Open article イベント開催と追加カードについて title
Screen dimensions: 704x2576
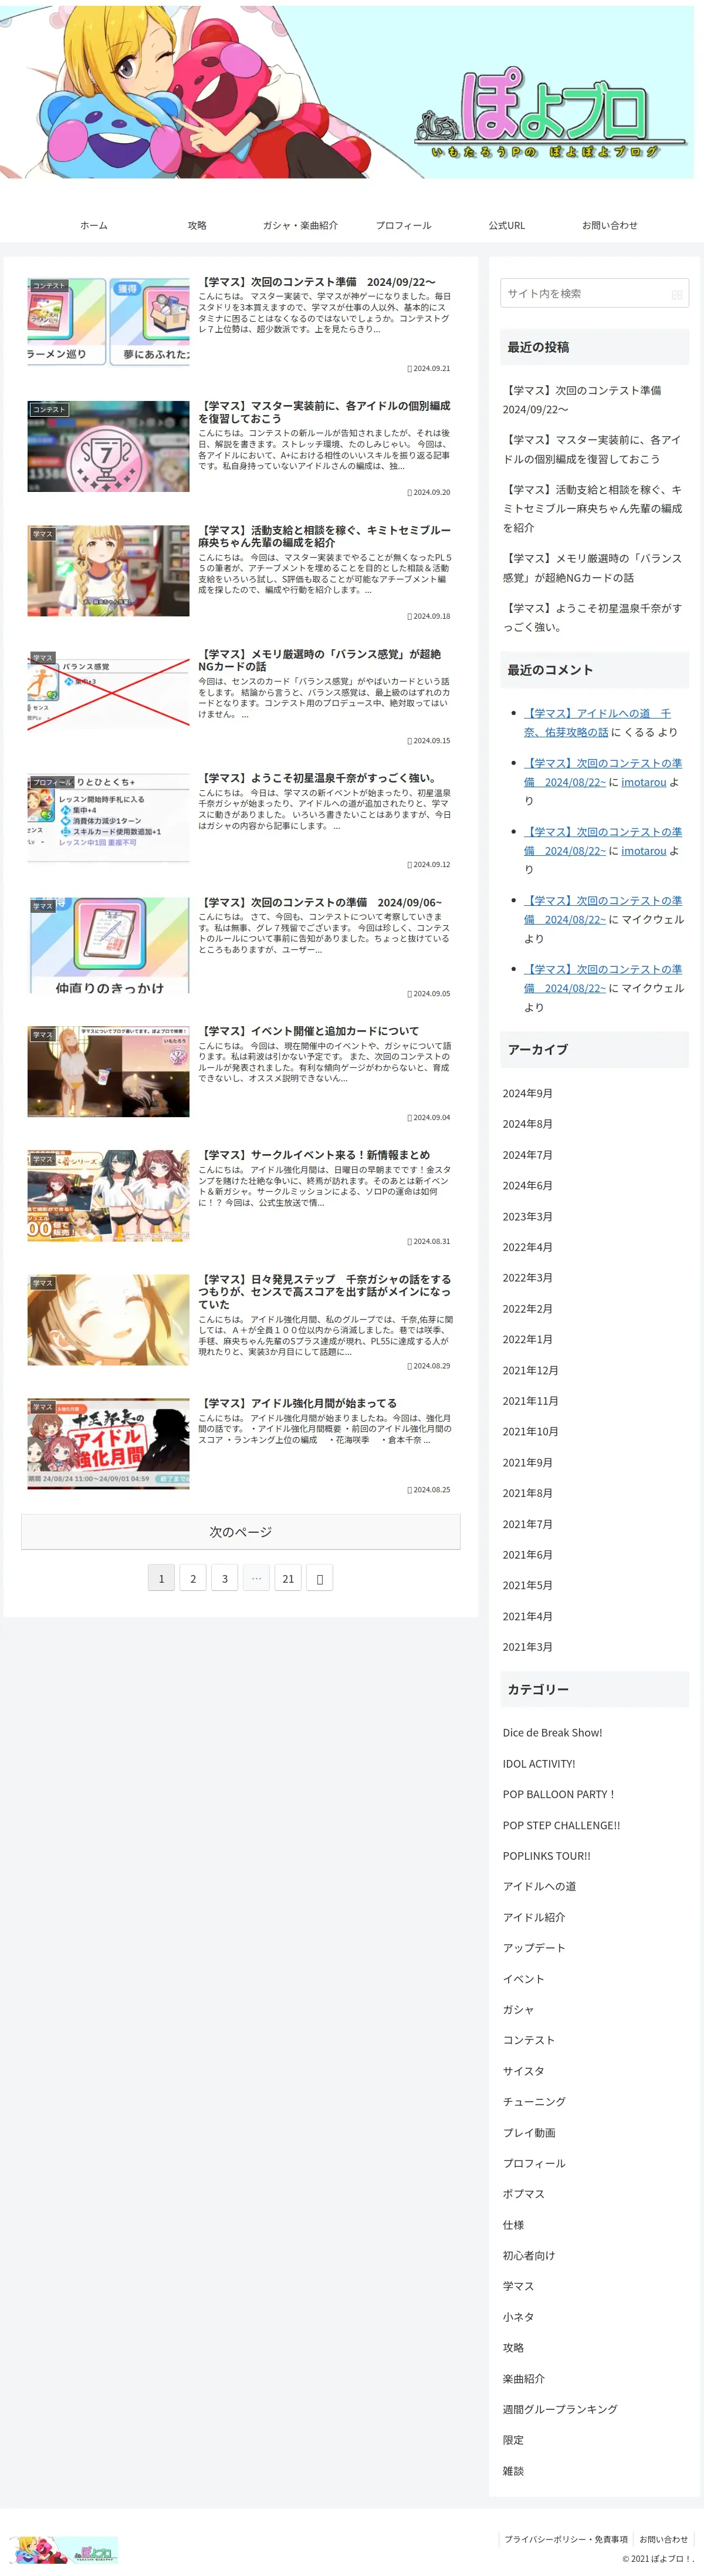(x=309, y=1031)
